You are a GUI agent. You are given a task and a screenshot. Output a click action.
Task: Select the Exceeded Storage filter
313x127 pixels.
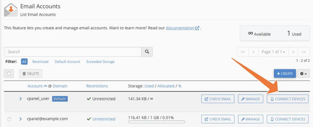click(100, 62)
